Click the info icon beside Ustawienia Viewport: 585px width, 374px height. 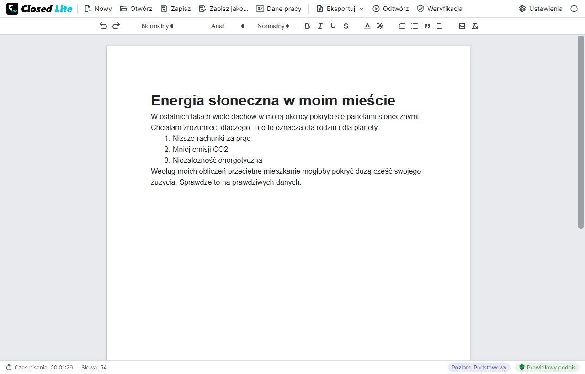[x=574, y=9]
